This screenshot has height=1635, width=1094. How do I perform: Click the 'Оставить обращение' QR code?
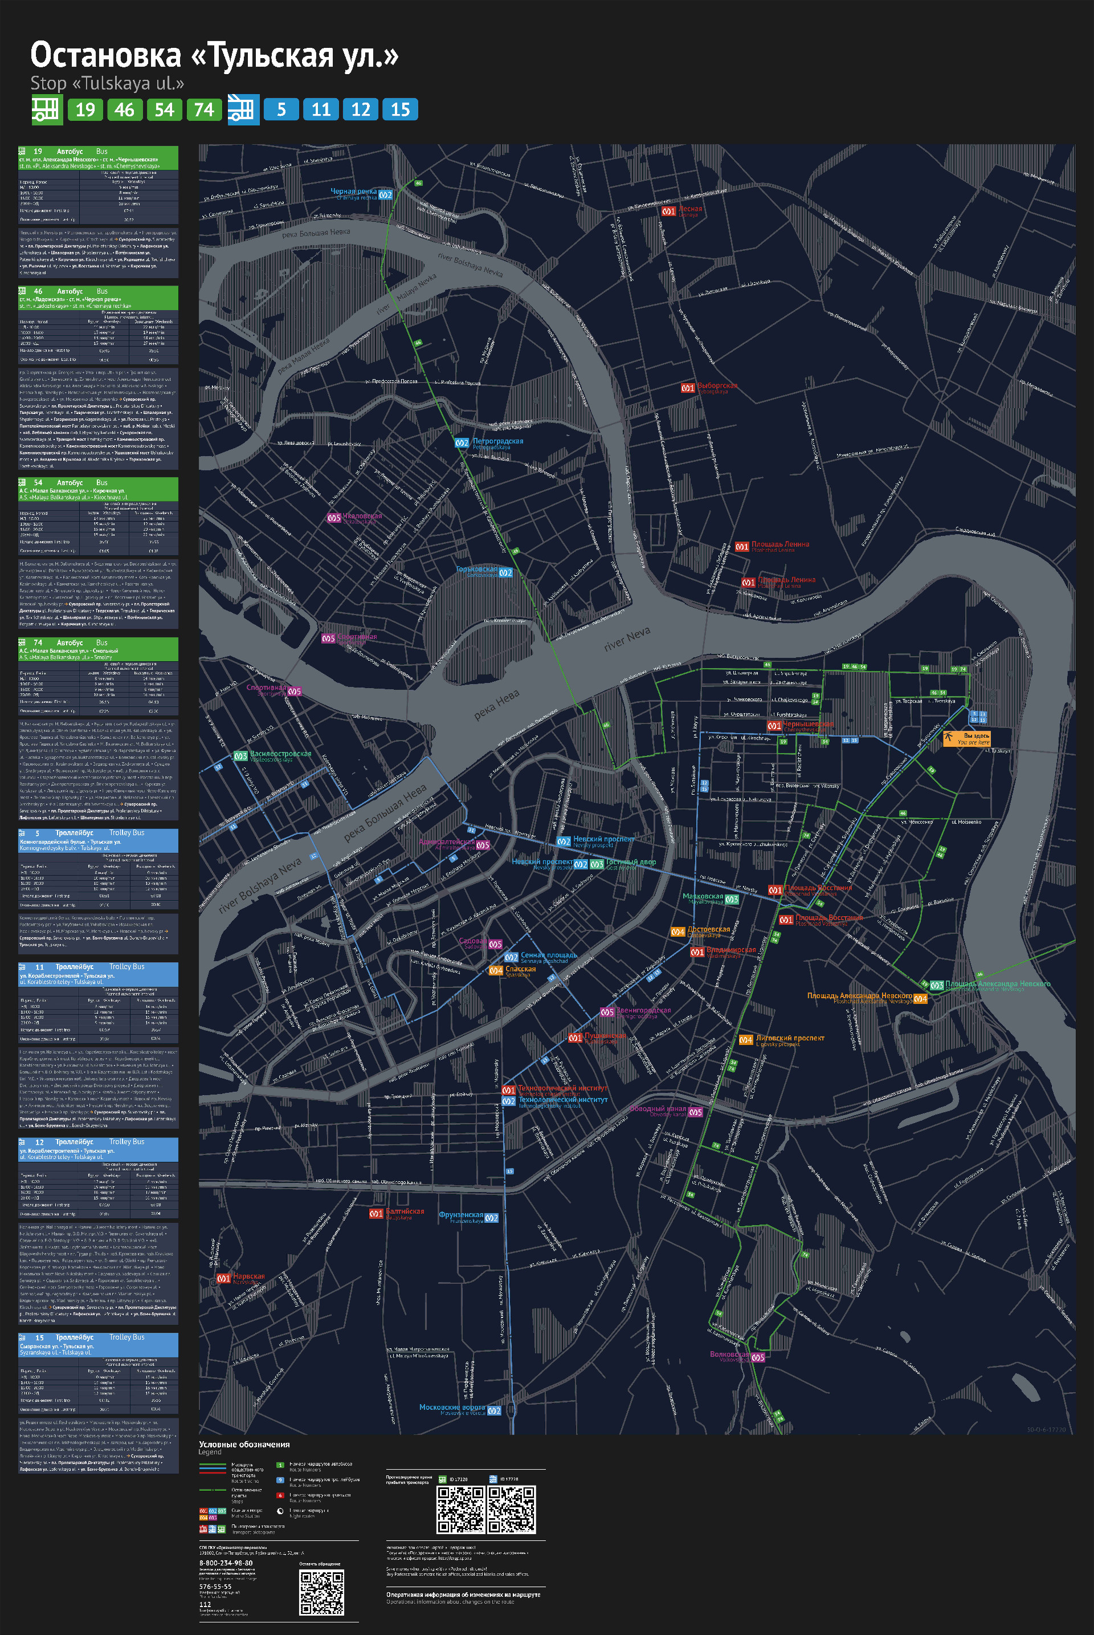point(321,1592)
